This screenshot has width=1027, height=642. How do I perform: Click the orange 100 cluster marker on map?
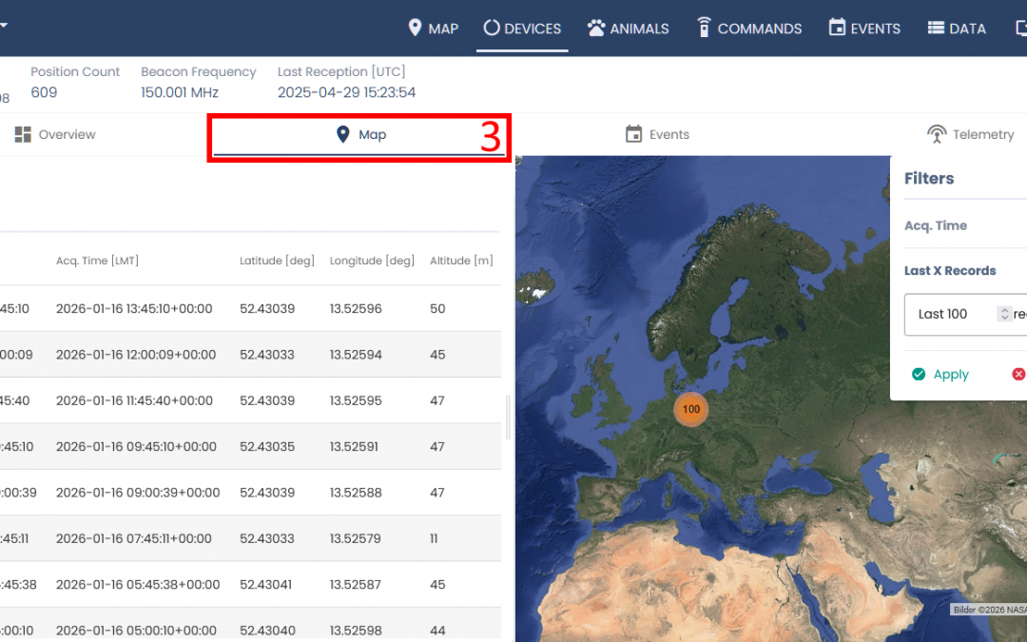click(691, 409)
